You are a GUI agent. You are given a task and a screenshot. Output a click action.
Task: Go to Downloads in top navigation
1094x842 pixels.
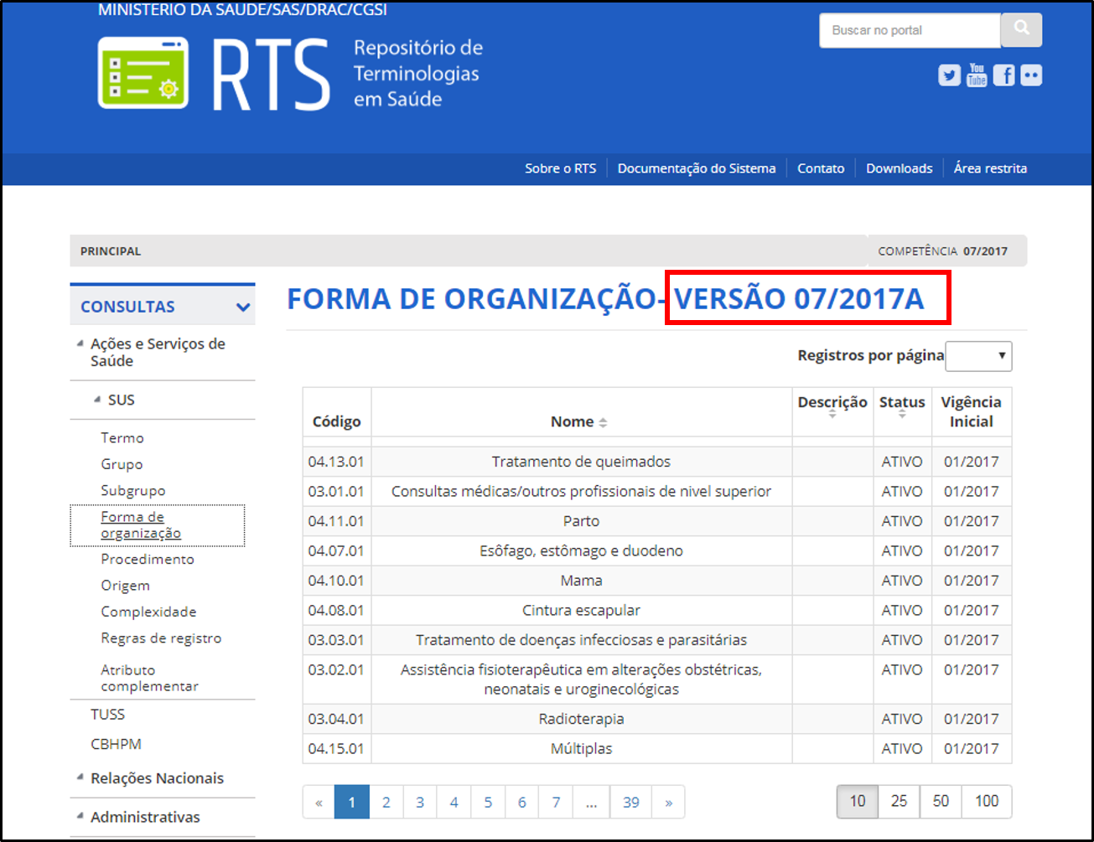click(x=899, y=168)
